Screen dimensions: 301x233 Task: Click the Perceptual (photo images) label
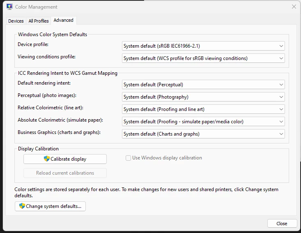pos(47,95)
